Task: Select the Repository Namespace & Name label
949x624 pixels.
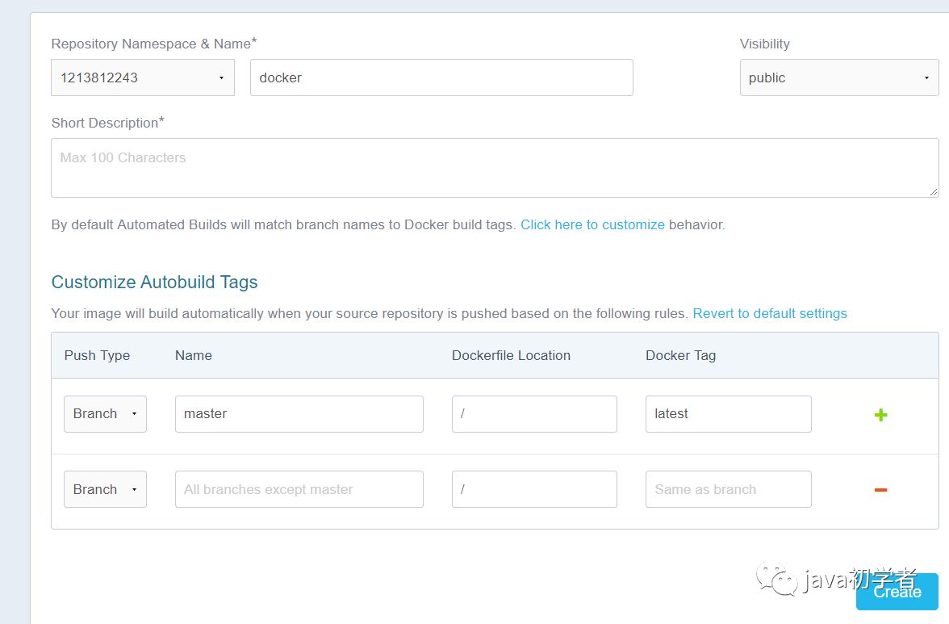Action: click(x=153, y=44)
